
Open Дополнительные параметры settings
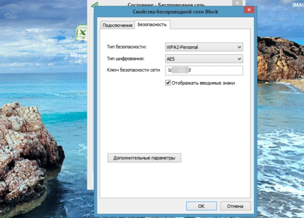pyautogui.click(x=144, y=158)
